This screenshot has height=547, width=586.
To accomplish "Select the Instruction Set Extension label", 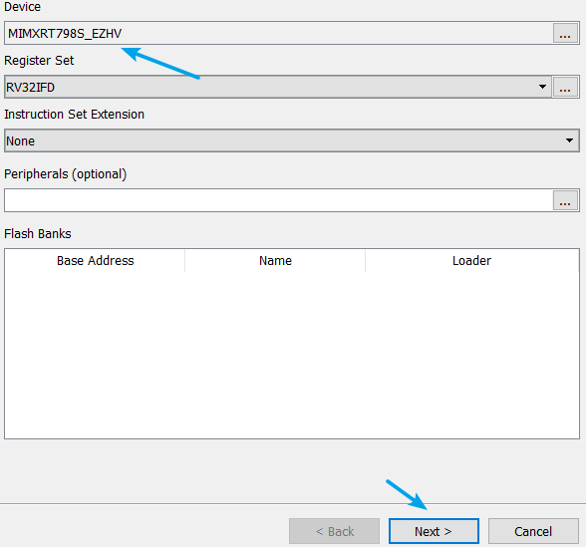I will tap(74, 114).
